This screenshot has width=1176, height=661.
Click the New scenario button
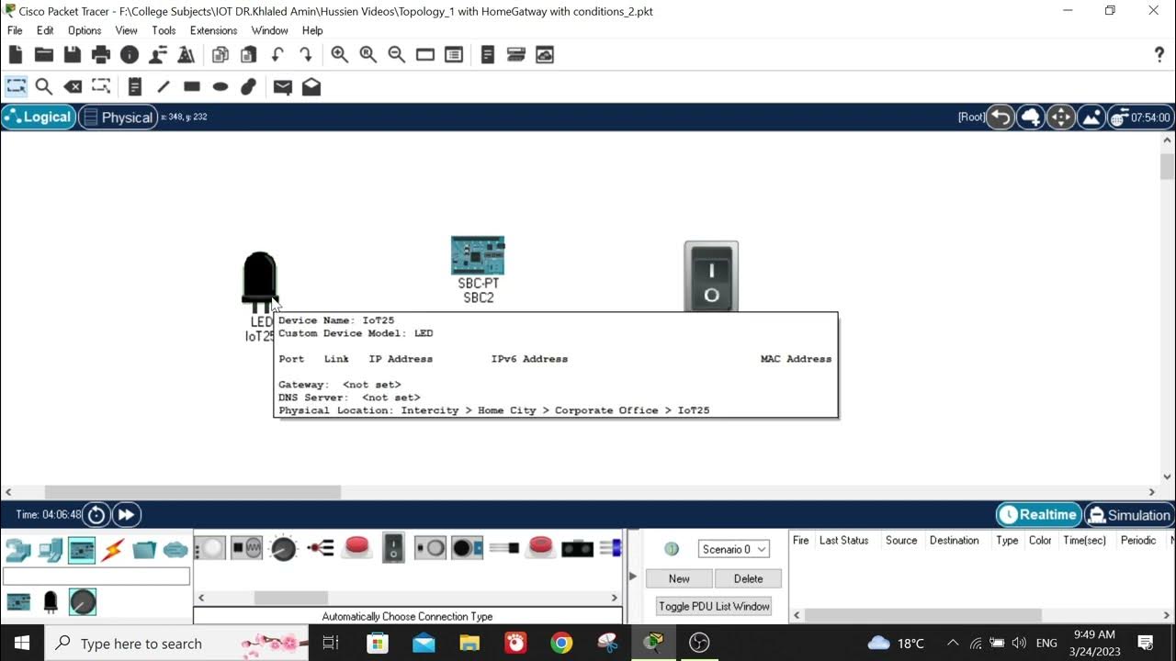[x=679, y=578]
